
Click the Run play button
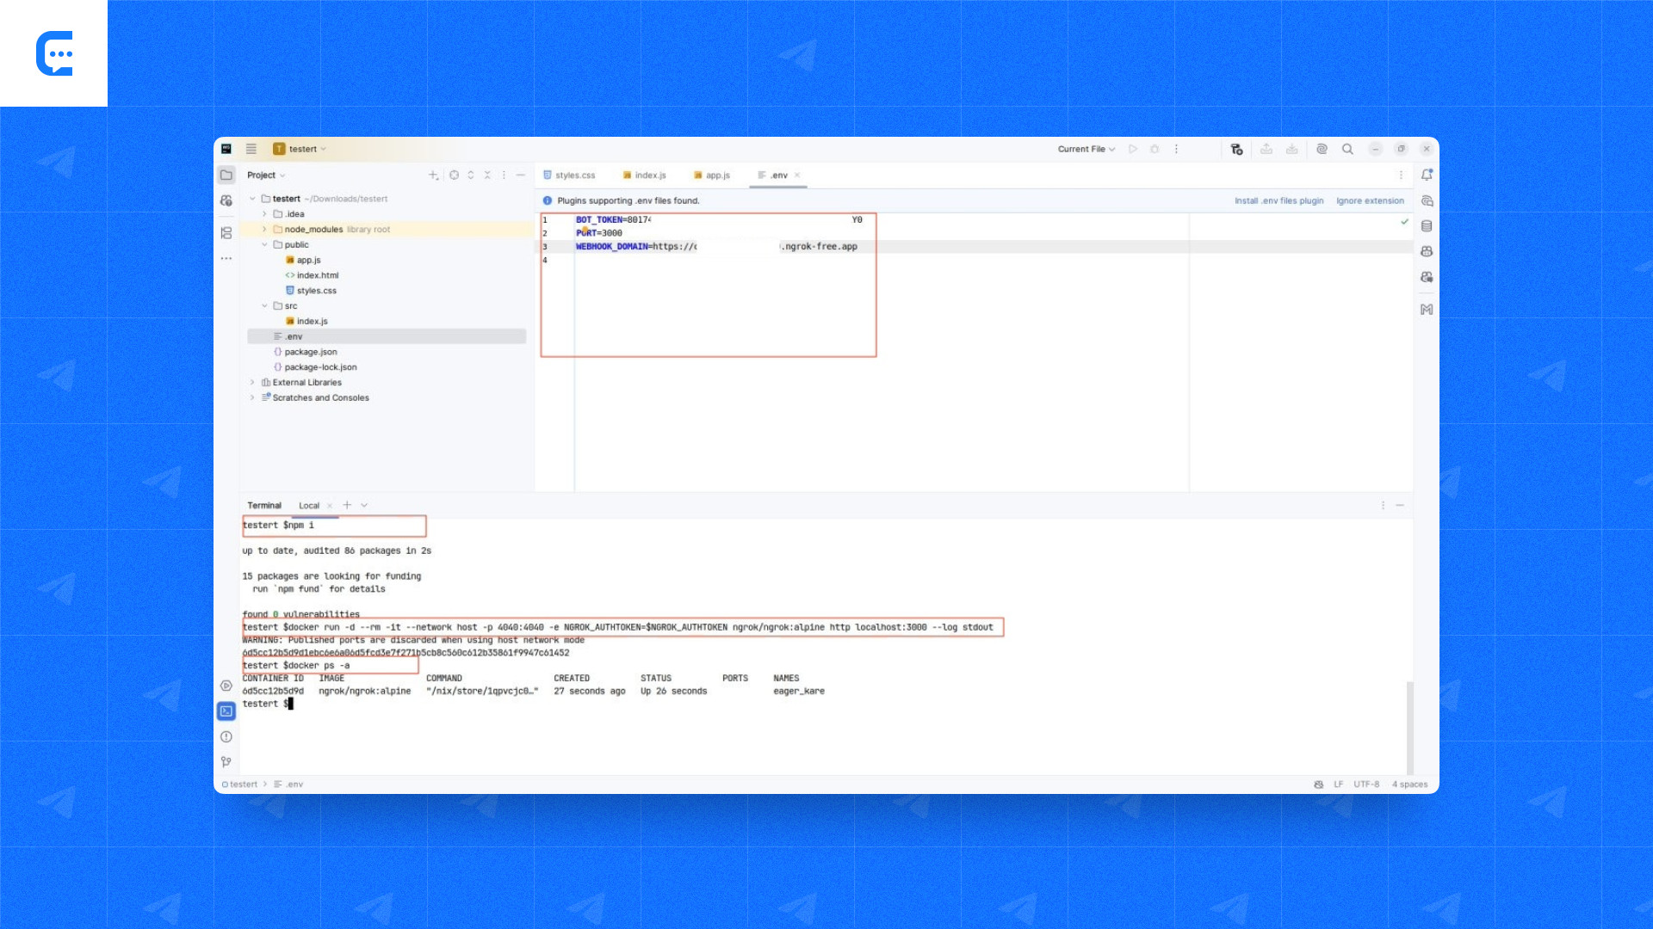[1133, 149]
